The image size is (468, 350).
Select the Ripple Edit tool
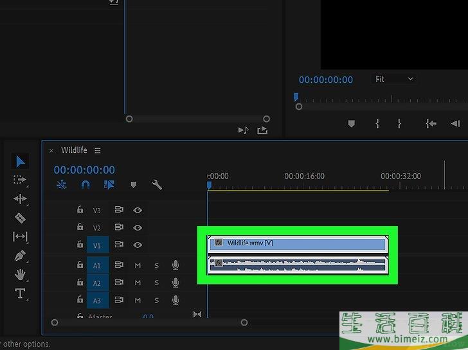[x=20, y=199]
